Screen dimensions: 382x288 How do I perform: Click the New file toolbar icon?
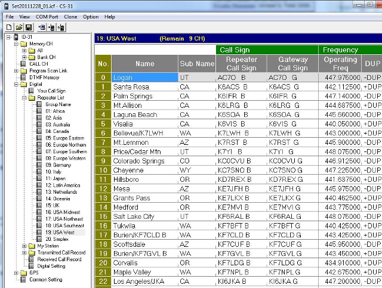click(9, 27)
